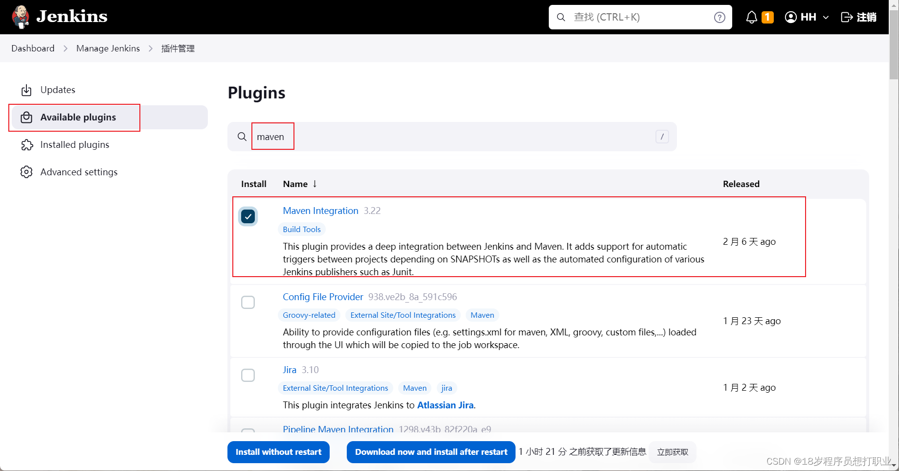Open the Config File Provider plugin link
The image size is (899, 471).
pyautogui.click(x=323, y=297)
